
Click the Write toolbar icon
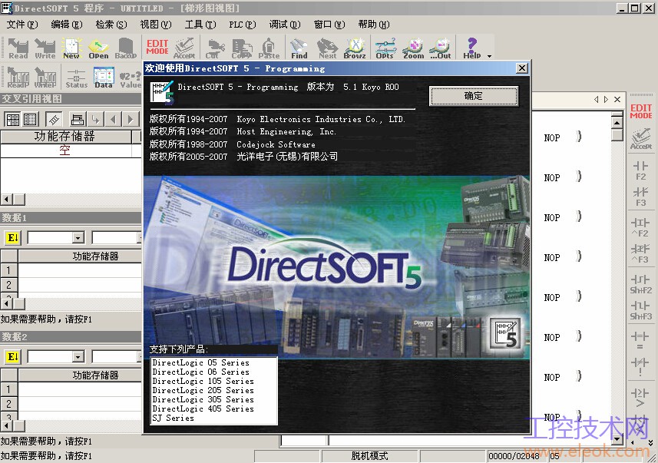point(45,48)
